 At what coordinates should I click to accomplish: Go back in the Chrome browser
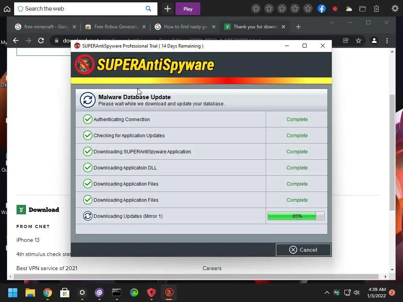16,41
